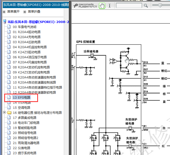Click the folder icon for item 16
The image size is (170, 155).
click(9, 112)
